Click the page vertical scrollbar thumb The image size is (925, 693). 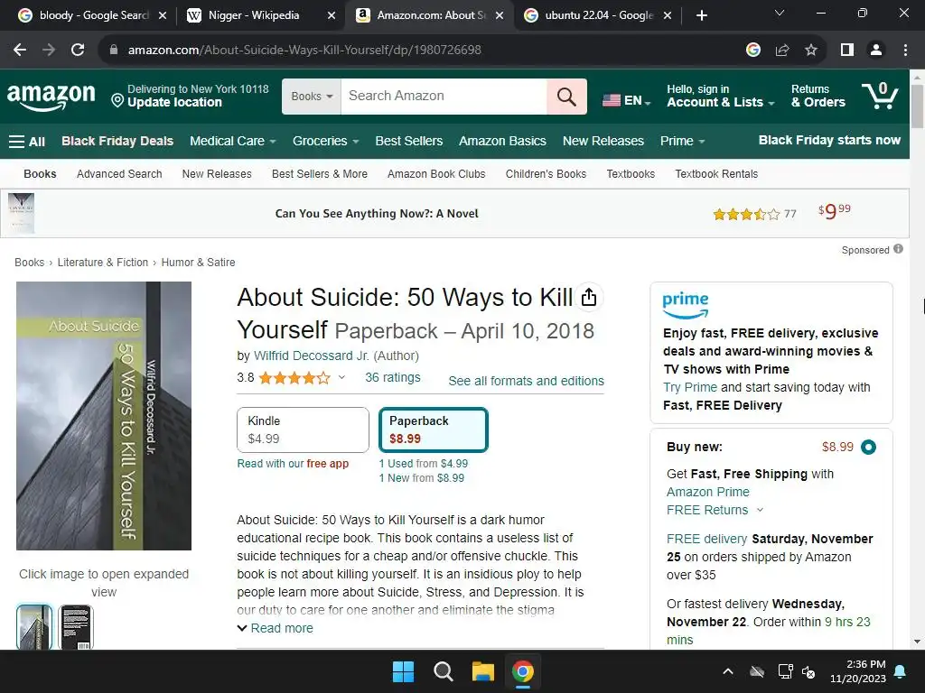(918, 106)
